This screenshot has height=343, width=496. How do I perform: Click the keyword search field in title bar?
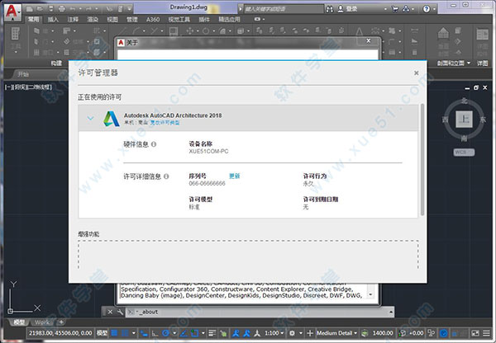pyautogui.click(x=284, y=9)
